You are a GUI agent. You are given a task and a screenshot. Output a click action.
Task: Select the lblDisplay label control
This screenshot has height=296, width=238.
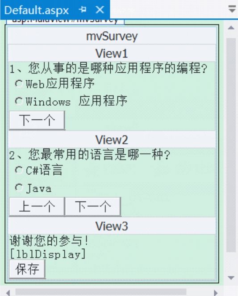tap(47, 254)
